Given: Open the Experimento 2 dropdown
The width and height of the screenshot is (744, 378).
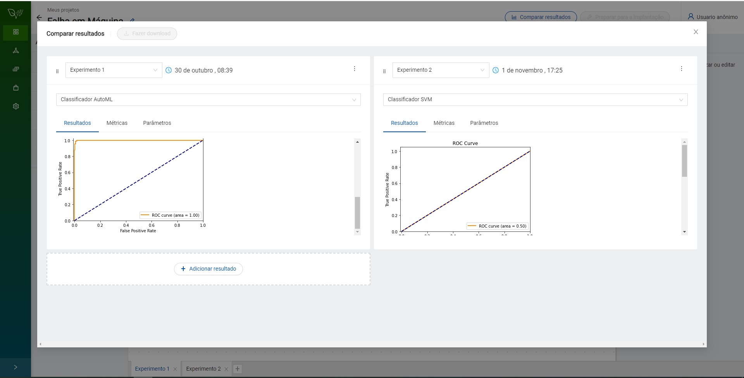Looking at the screenshot, I should (441, 70).
